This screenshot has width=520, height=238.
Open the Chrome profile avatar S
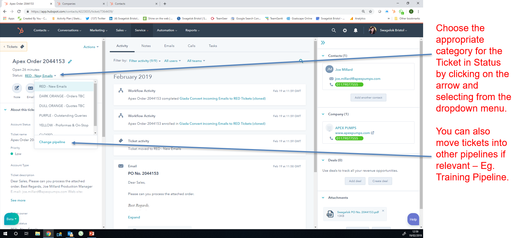click(411, 11)
